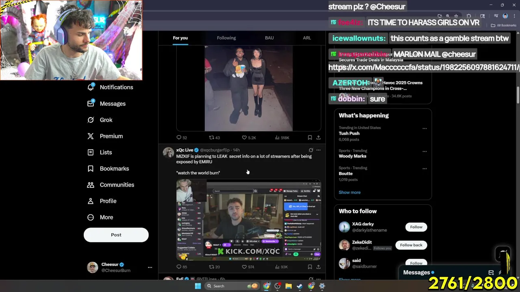Share the photo post with 5.2K likes

click(x=318, y=137)
